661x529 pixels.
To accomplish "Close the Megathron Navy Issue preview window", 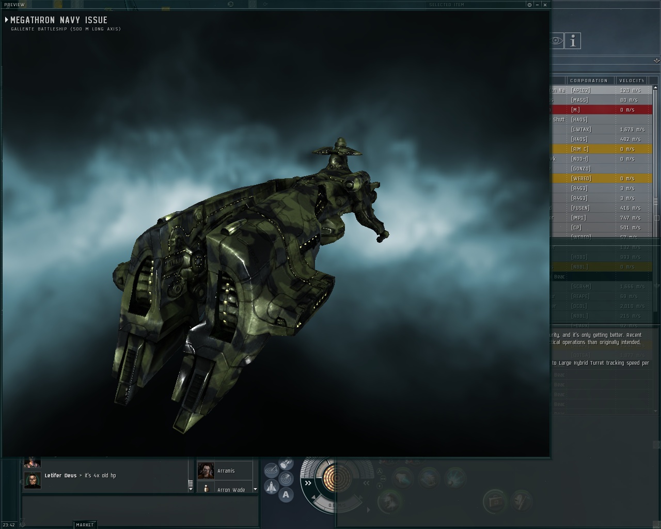I will click(545, 5).
